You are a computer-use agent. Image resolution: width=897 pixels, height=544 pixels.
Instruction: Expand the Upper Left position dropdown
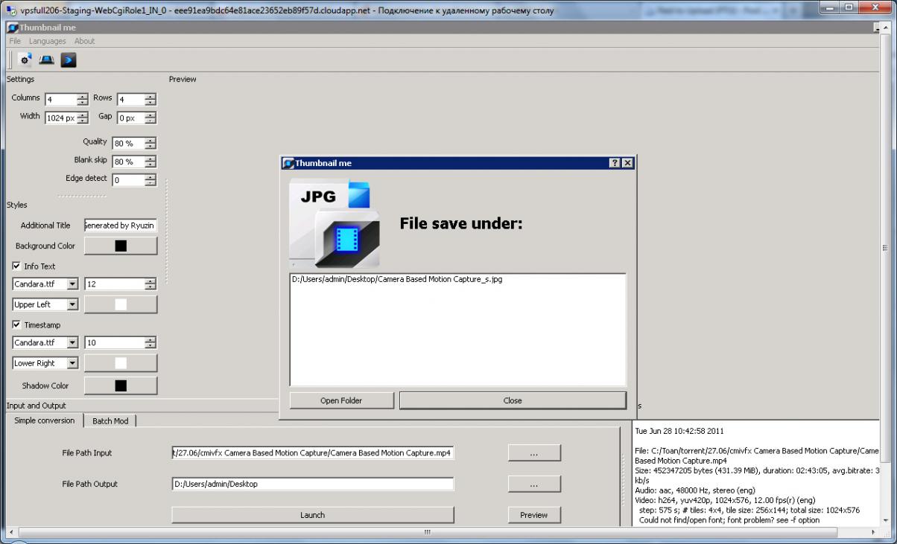click(x=72, y=304)
